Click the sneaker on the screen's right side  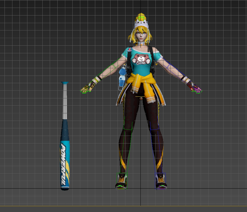click(161, 182)
